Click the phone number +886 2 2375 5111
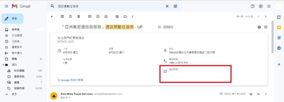This screenshot has width=284, height=102. [x=178, y=63]
